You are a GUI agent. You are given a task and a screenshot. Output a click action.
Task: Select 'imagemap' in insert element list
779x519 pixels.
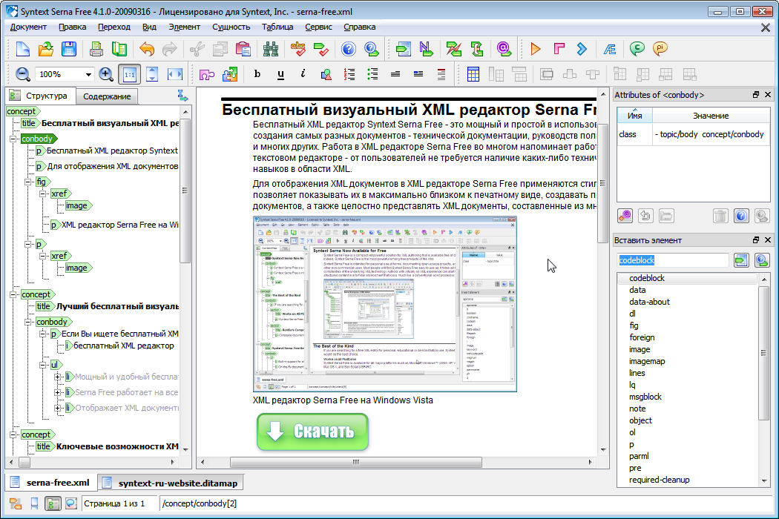tap(647, 361)
